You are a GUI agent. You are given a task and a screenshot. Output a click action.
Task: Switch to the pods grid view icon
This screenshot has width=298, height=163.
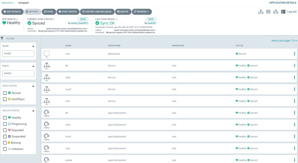coord(268,12)
